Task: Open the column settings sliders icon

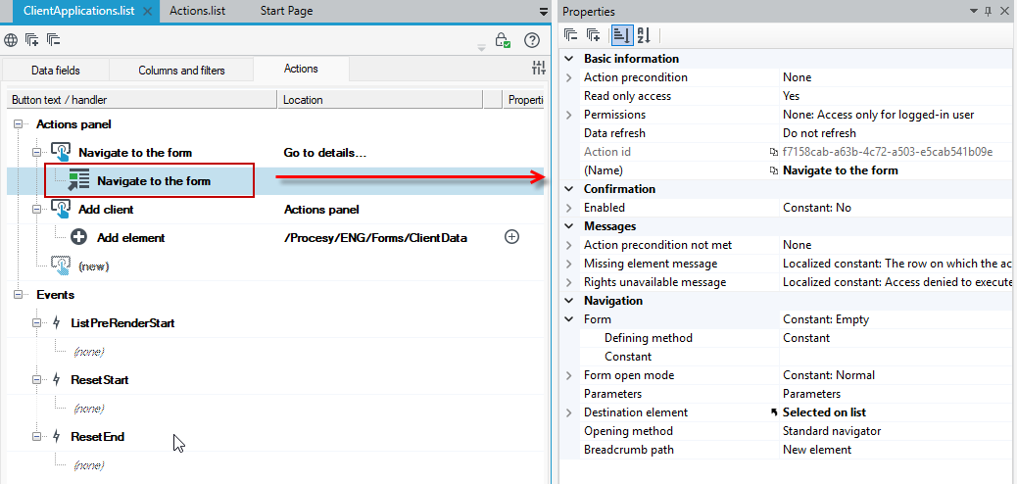Action: 538,68
